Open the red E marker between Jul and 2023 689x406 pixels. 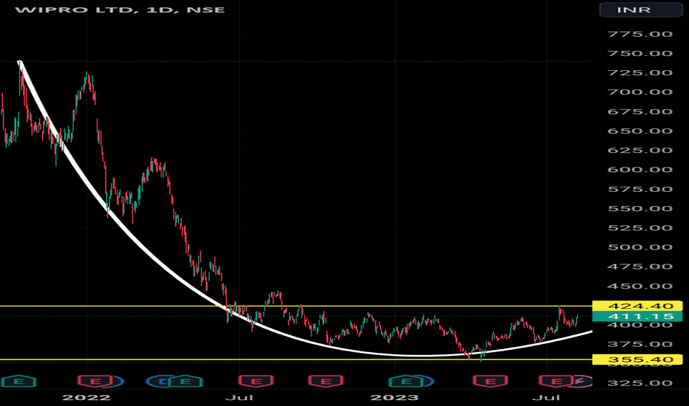point(325,381)
